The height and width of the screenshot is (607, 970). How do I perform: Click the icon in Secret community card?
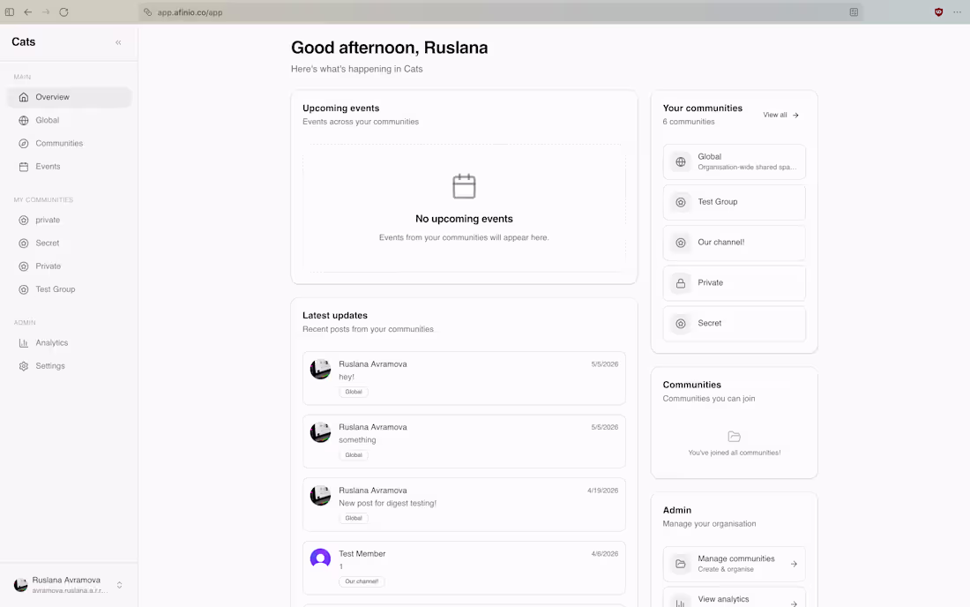click(681, 324)
